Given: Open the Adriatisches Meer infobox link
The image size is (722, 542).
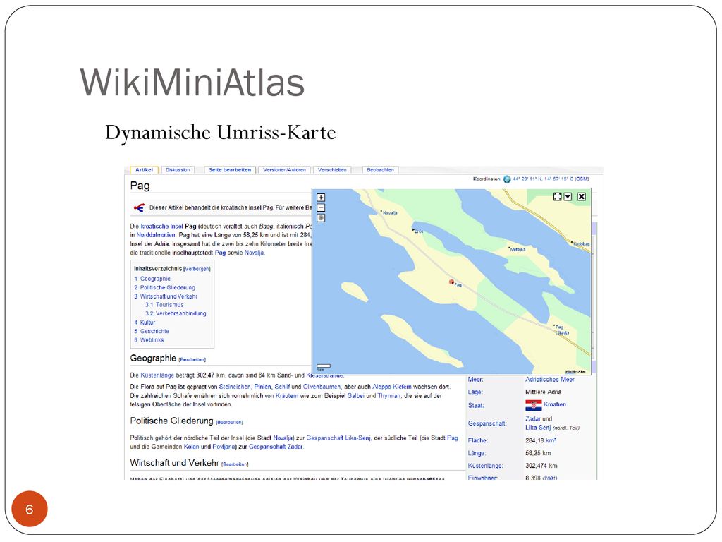Looking at the screenshot, I should (x=550, y=380).
